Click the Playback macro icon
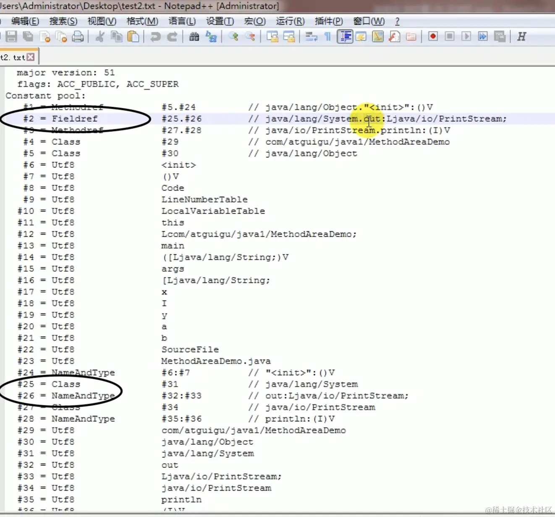 [x=466, y=37]
